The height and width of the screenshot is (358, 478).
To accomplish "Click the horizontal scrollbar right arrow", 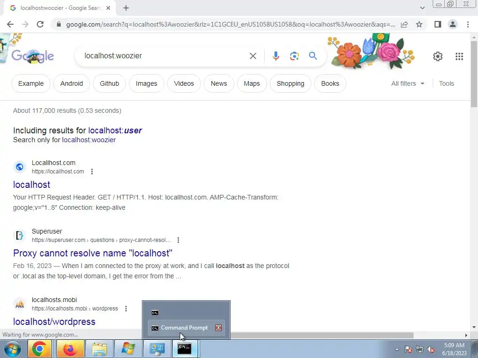I will click(x=466, y=335).
